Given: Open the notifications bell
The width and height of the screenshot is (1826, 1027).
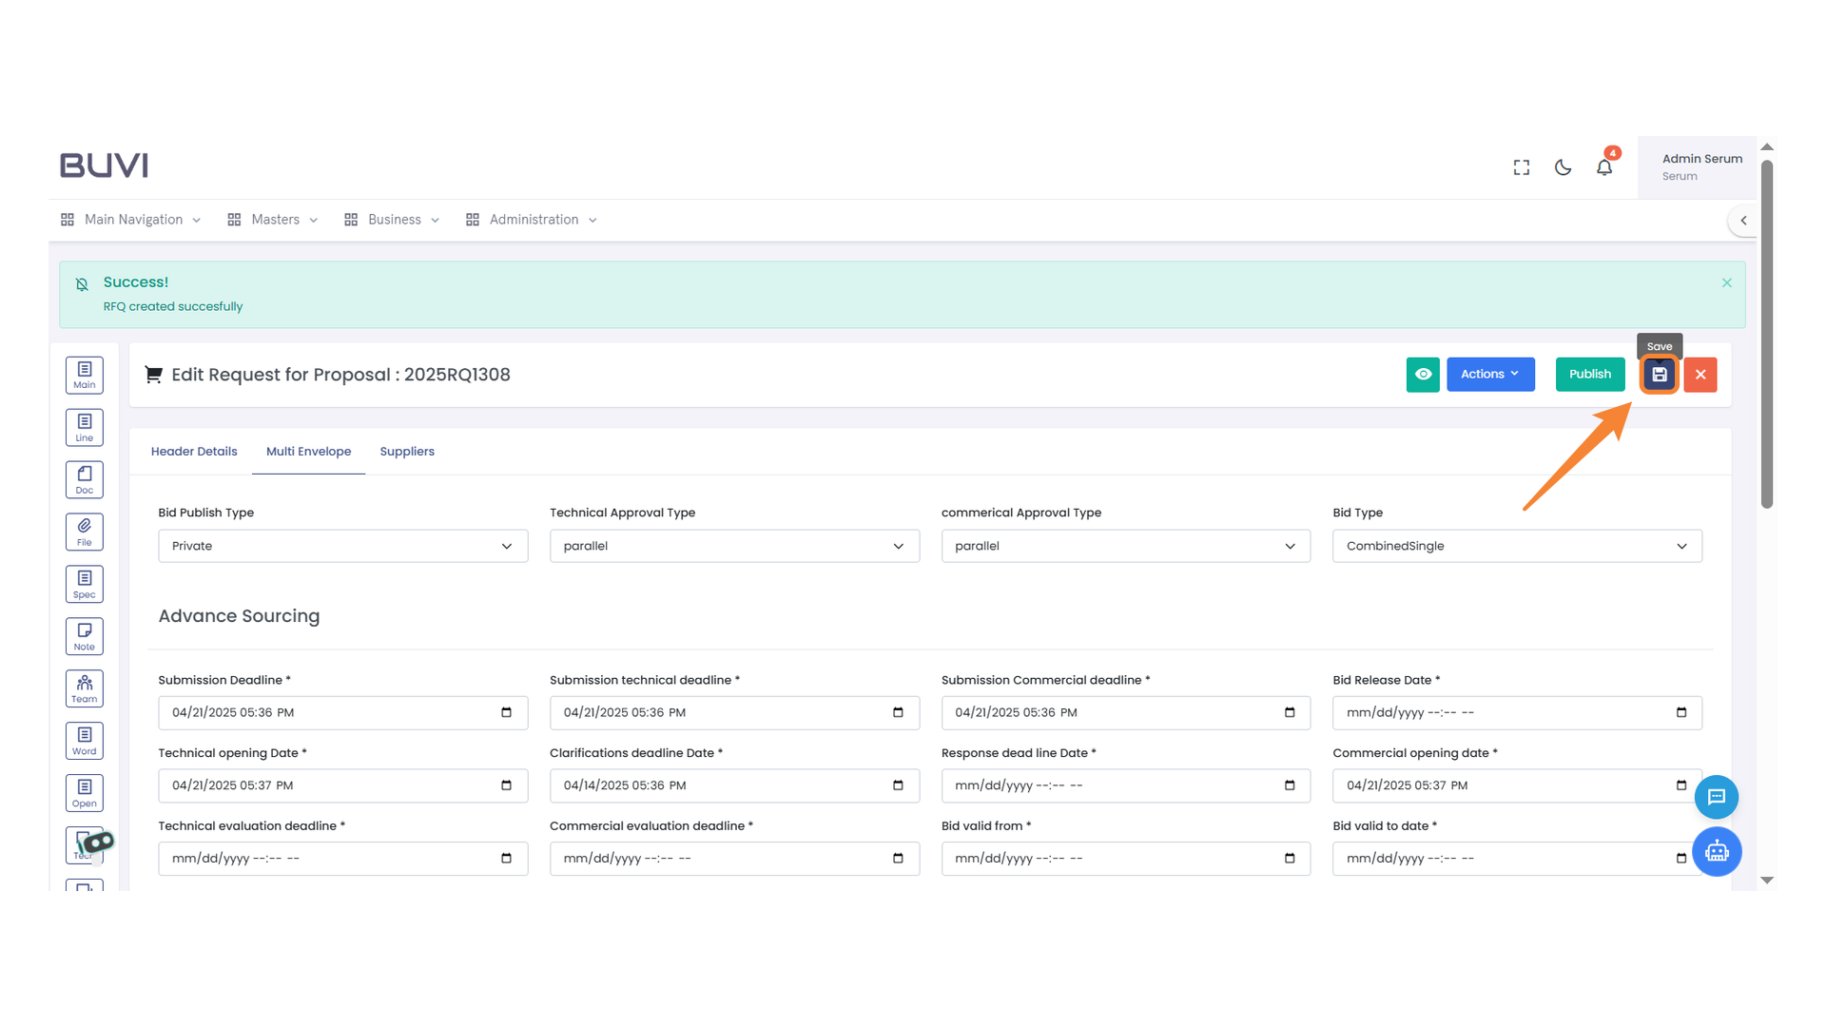Looking at the screenshot, I should [x=1604, y=167].
